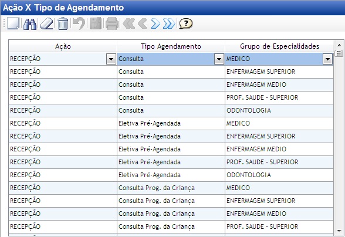Image resolution: width=345 pixels, height=237 pixels.
Task: Click the Ação column header
Action: click(63, 46)
